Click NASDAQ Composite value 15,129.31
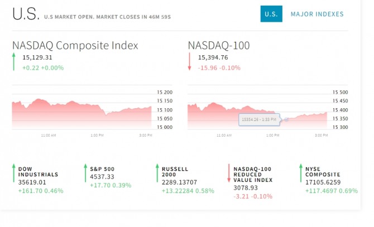The image size is (374, 227). (x=37, y=57)
